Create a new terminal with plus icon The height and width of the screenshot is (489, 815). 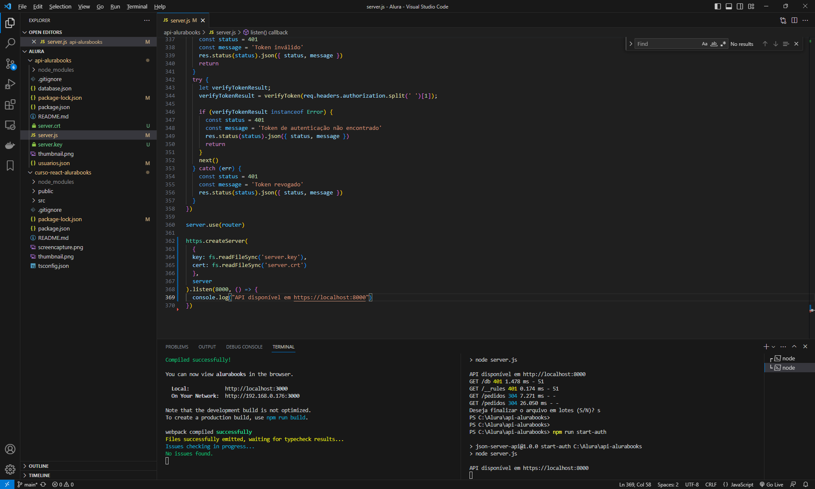[766, 347]
